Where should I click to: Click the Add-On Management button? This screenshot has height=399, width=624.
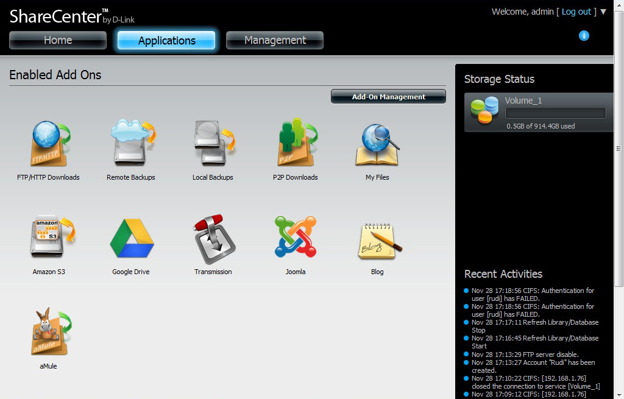(388, 97)
